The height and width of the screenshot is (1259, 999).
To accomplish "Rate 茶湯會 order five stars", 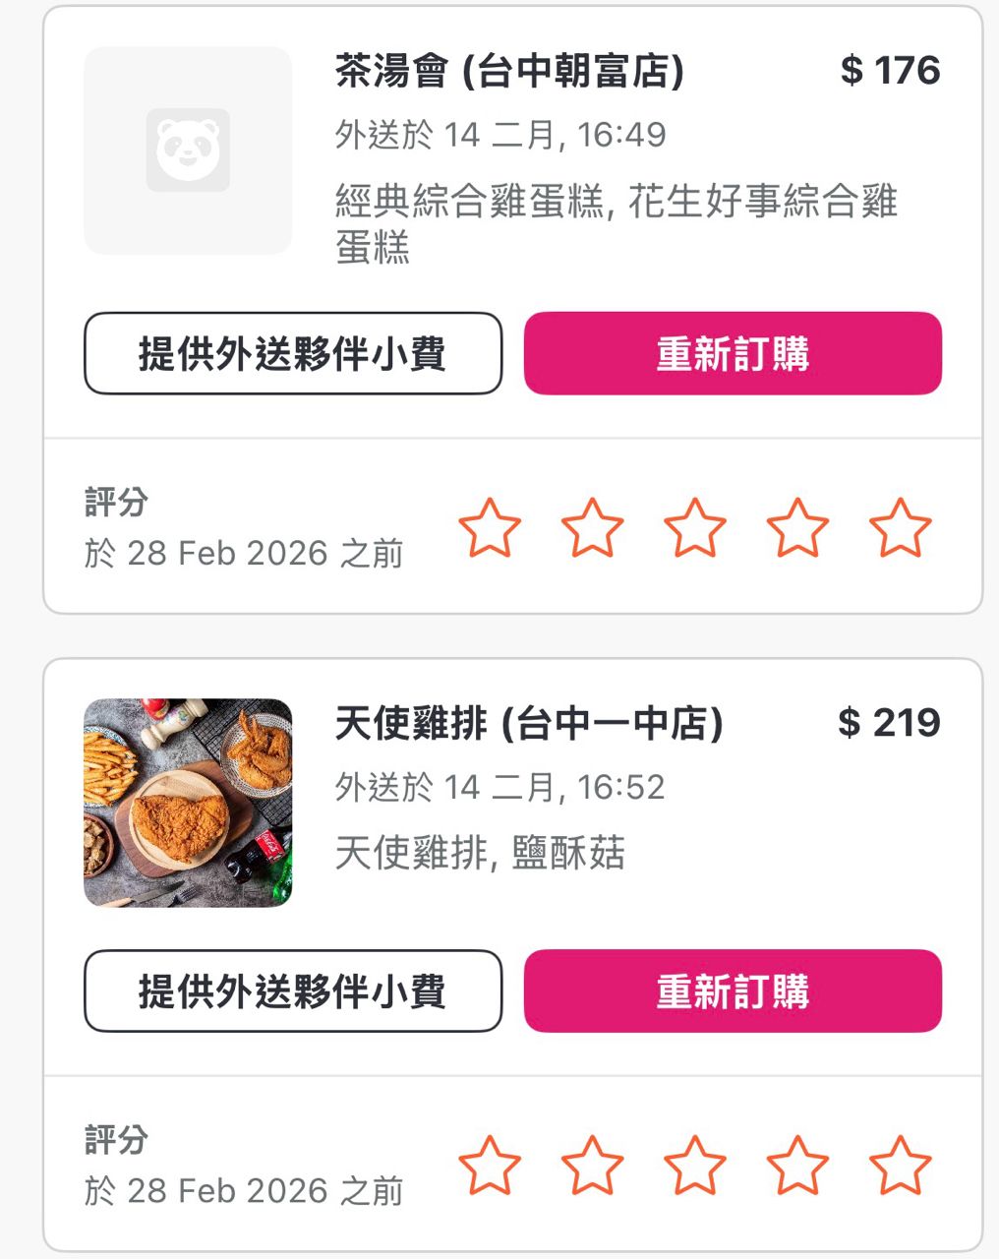I will (900, 527).
